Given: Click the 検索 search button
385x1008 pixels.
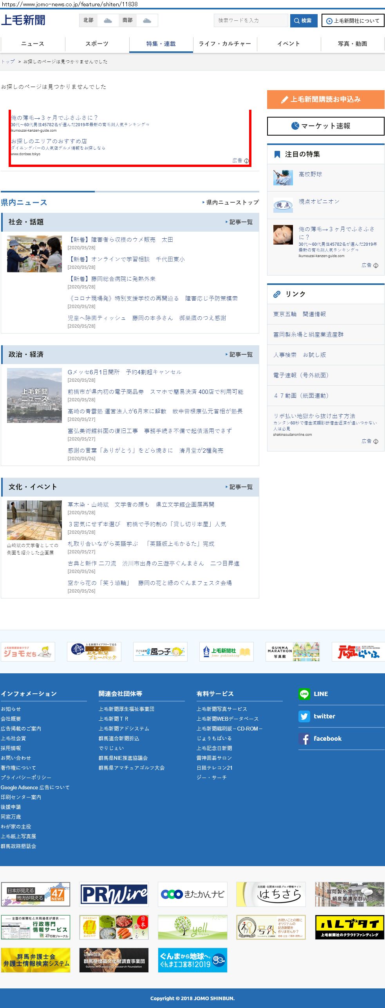Looking at the screenshot, I should 304,20.
